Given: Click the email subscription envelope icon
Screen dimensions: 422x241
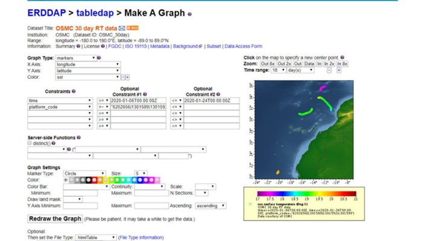Looking at the screenshot, I should [121, 28].
